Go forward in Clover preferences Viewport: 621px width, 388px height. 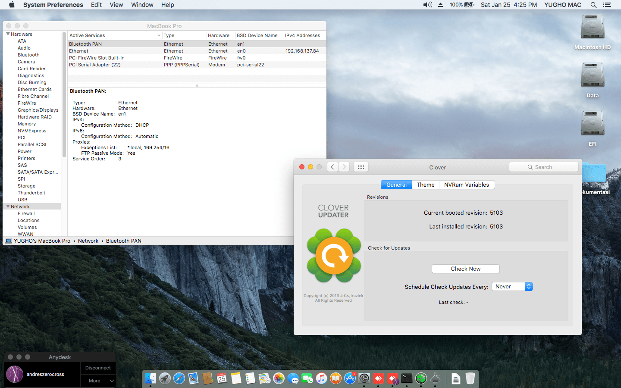point(344,167)
